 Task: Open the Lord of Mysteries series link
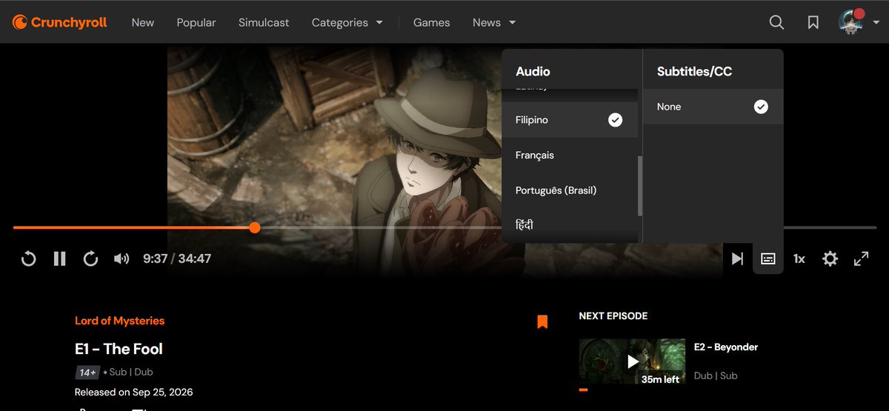120,321
